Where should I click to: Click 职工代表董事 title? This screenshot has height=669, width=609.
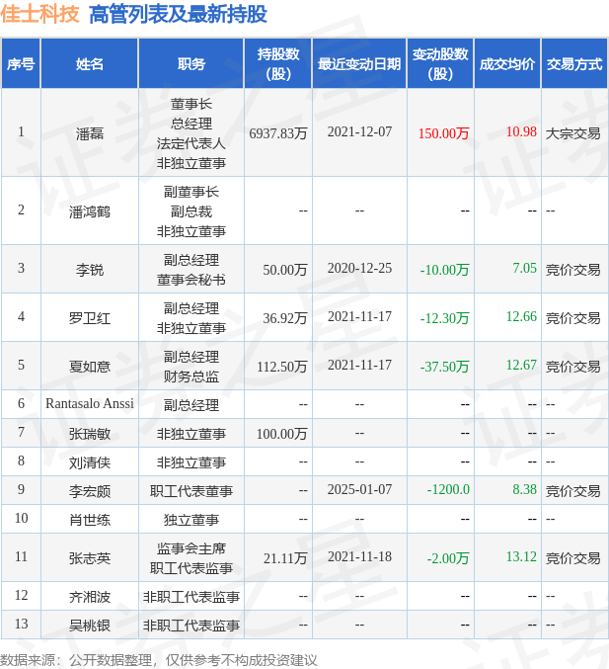(x=191, y=491)
